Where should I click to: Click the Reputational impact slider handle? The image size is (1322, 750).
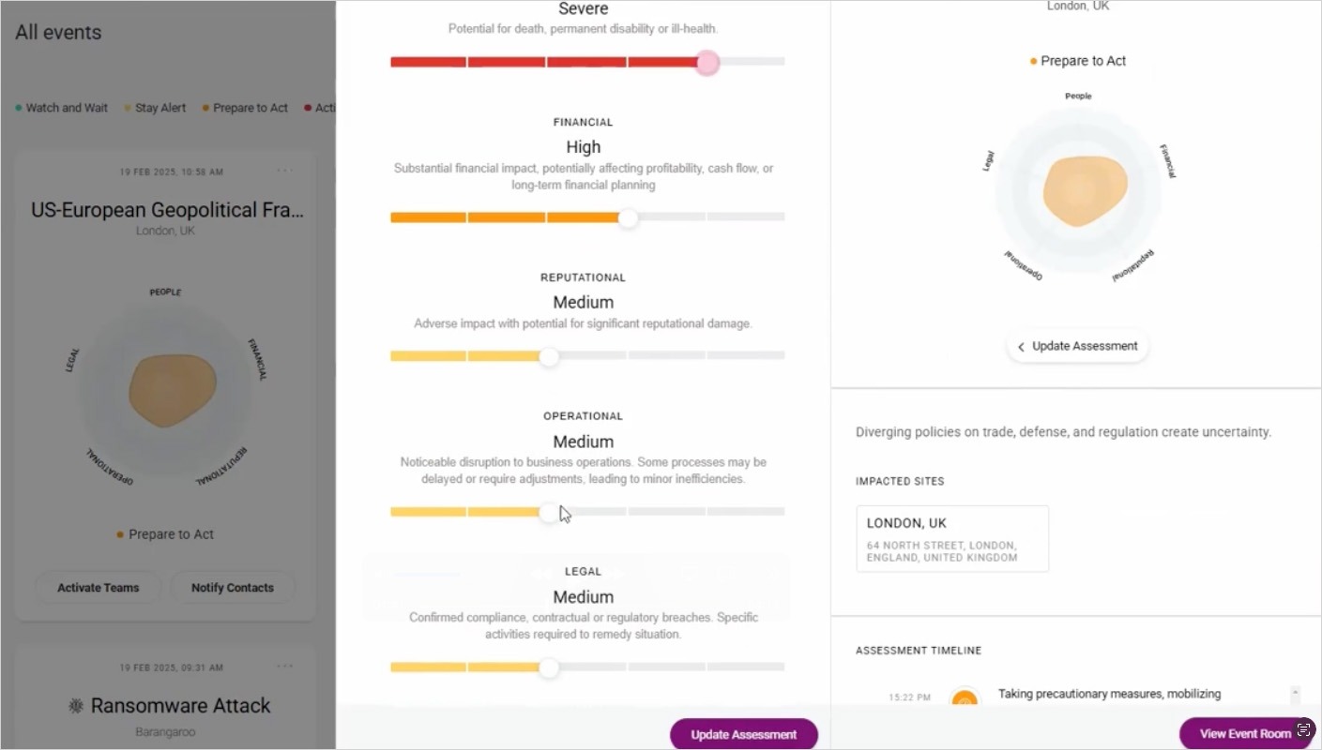[549, 356]
